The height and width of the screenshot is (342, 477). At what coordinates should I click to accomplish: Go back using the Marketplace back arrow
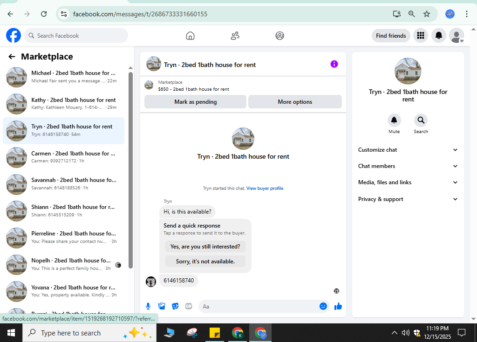click(x=12, y=57)
